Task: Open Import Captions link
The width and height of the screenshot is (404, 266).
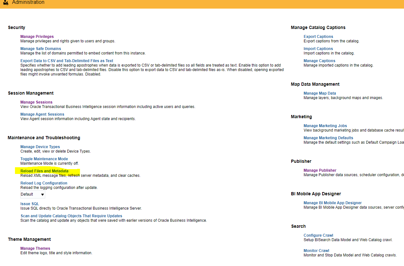Action: pos(318,49)
